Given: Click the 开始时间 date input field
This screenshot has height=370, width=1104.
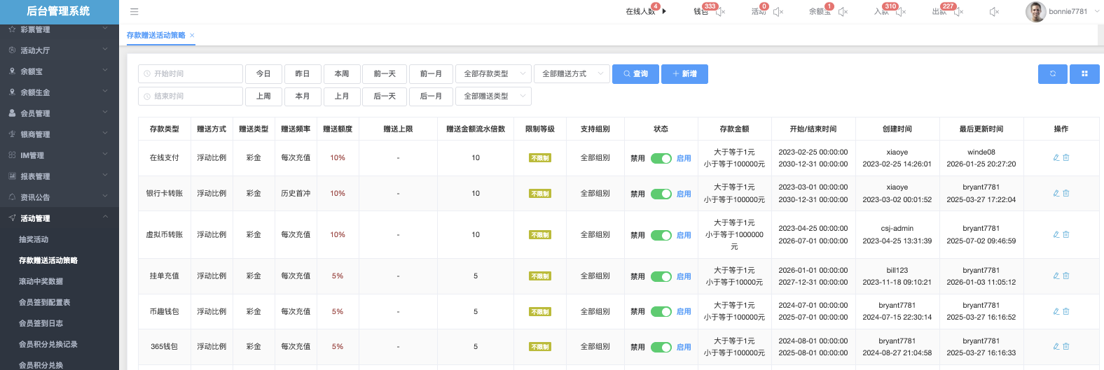Looking at the screenshot, I should click(x=191, y=74).
